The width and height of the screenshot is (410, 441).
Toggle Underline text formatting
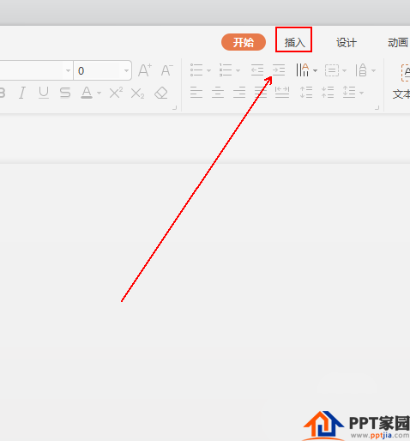[x=44, y=93]
